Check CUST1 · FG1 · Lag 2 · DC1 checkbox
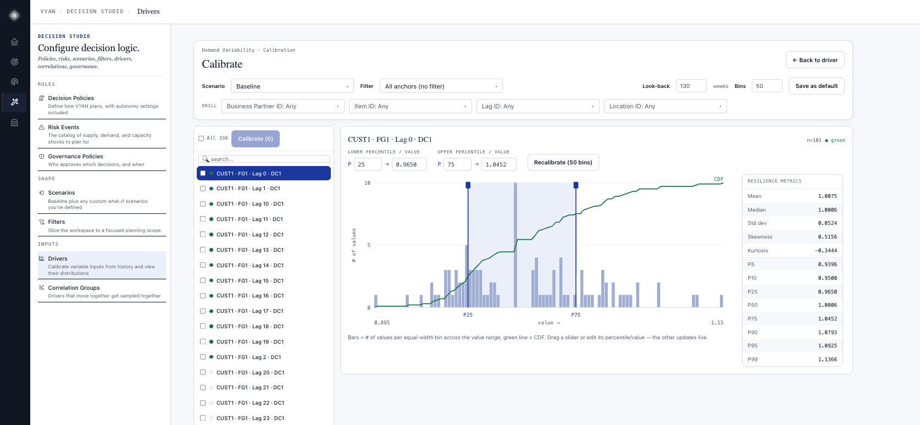The height and width of the screenshot is (425, 920). tap(203, 357)
